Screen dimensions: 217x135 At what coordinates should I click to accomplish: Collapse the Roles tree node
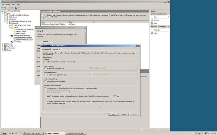pos(2,13)
